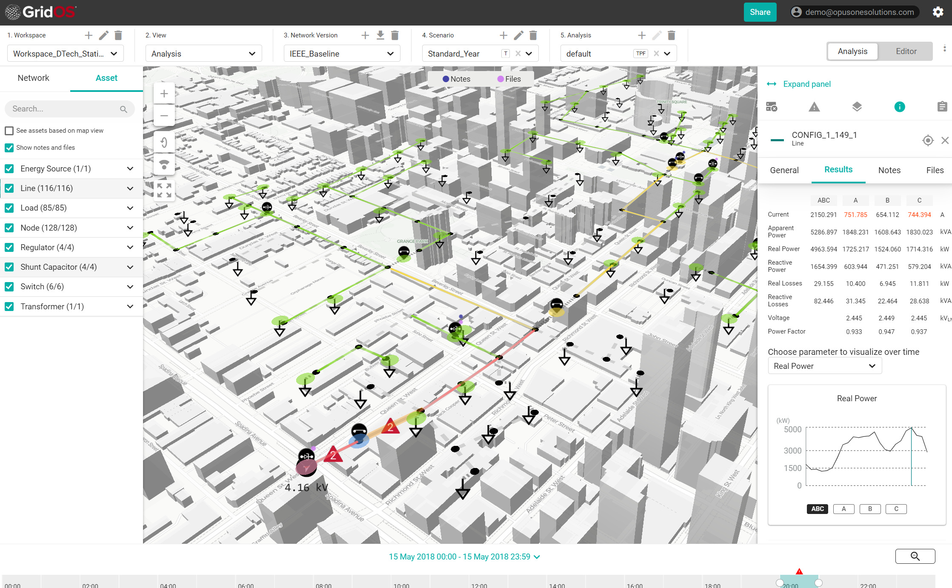This screenshot has width=952, height=588.
Task: Click the fullscreen map icon
Action: (164, 190)
